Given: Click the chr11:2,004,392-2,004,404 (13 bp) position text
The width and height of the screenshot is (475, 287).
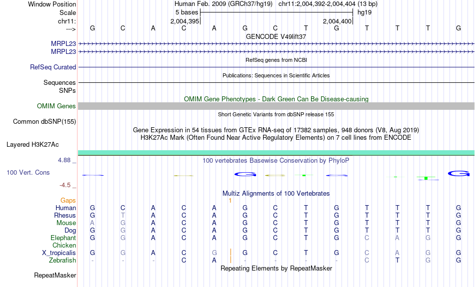Looking at the screenshot, I should (x=328, y=4).
